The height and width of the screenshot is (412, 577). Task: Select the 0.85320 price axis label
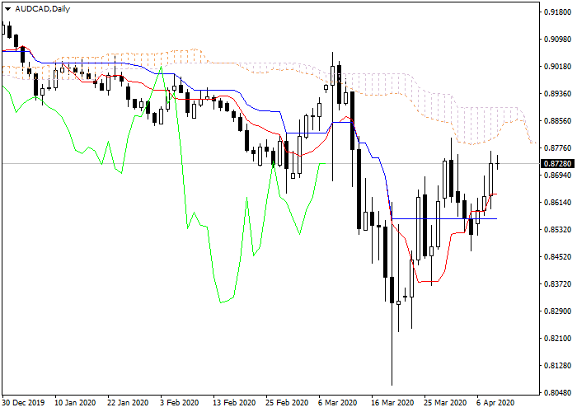point(557,230)
